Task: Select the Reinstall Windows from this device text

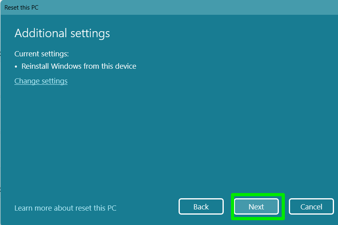Action: [79, 66]
